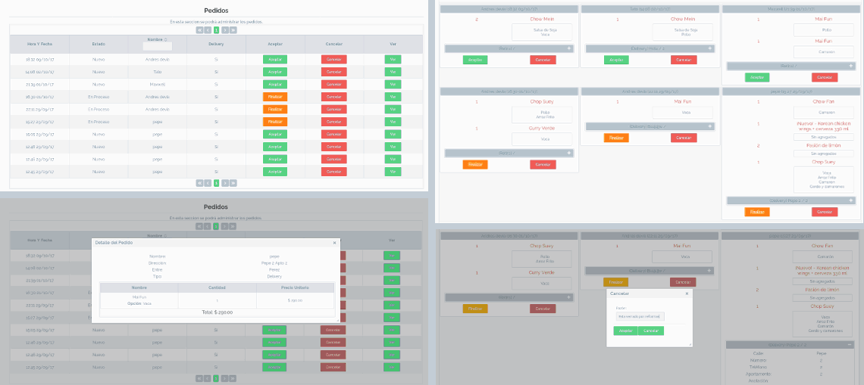Cancel Tato's order in the table
The height and width of the screenshot is (385, 864).
(334, 72)
